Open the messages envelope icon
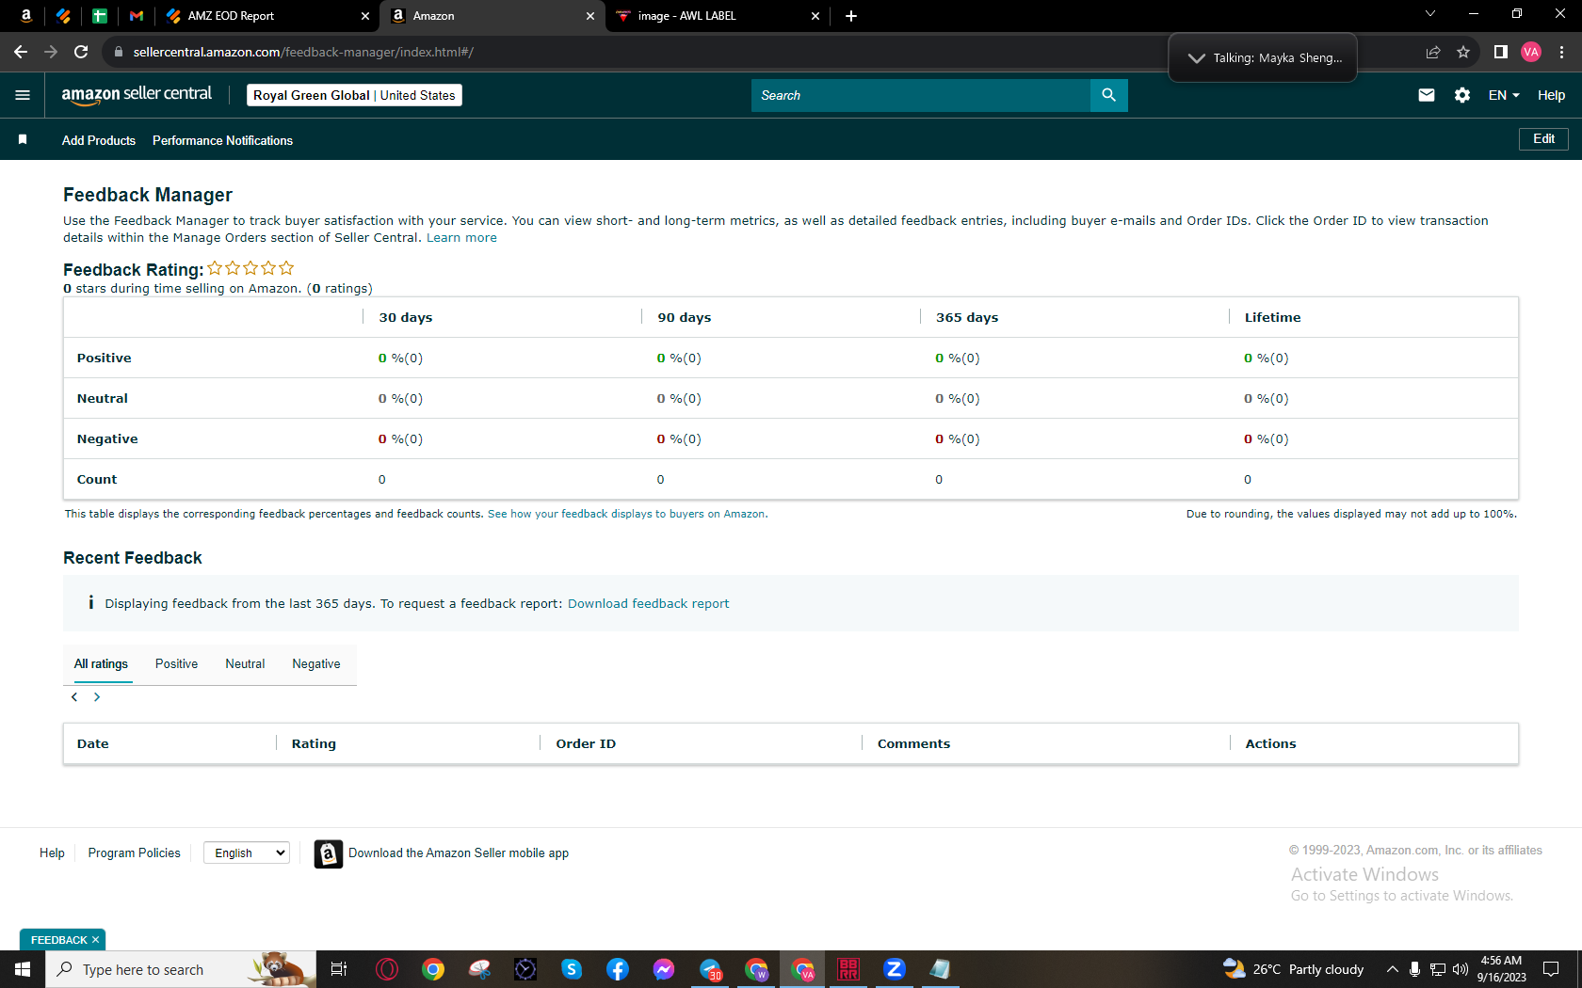This screenshot has width=1582, height=988. pos(1427,95)
